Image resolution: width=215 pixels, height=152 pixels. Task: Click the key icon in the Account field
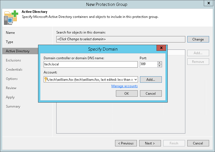point(46,79)
